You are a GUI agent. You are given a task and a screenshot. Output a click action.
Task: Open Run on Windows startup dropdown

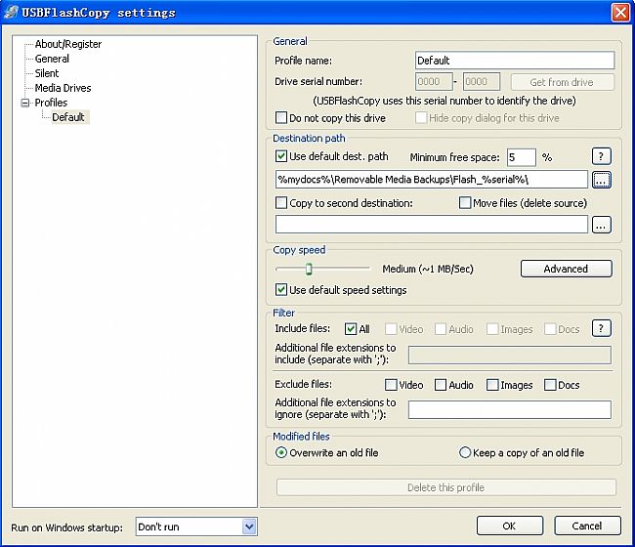click(x=196, y=526)
